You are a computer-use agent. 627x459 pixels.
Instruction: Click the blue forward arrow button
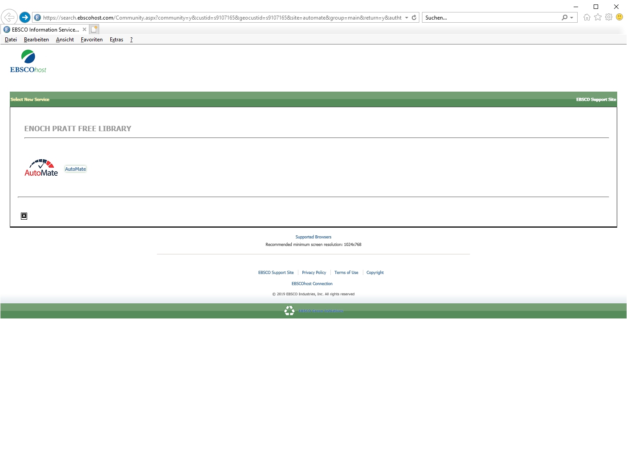(25, 17)
